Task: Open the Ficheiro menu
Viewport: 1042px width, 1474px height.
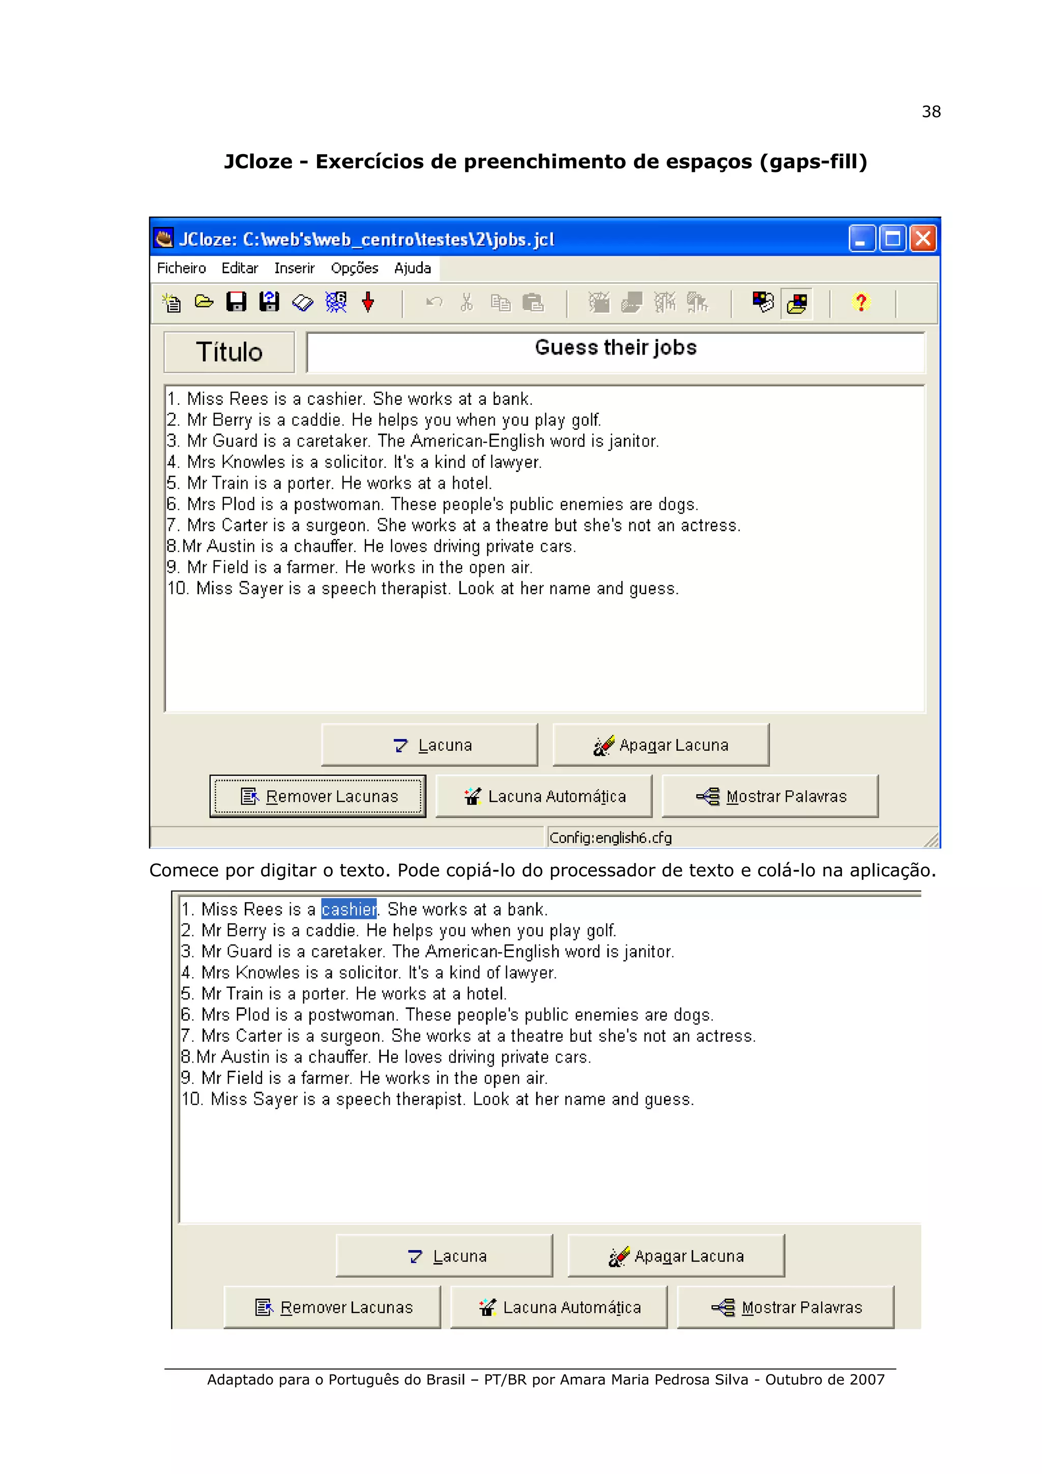Action: coord(181,269)
